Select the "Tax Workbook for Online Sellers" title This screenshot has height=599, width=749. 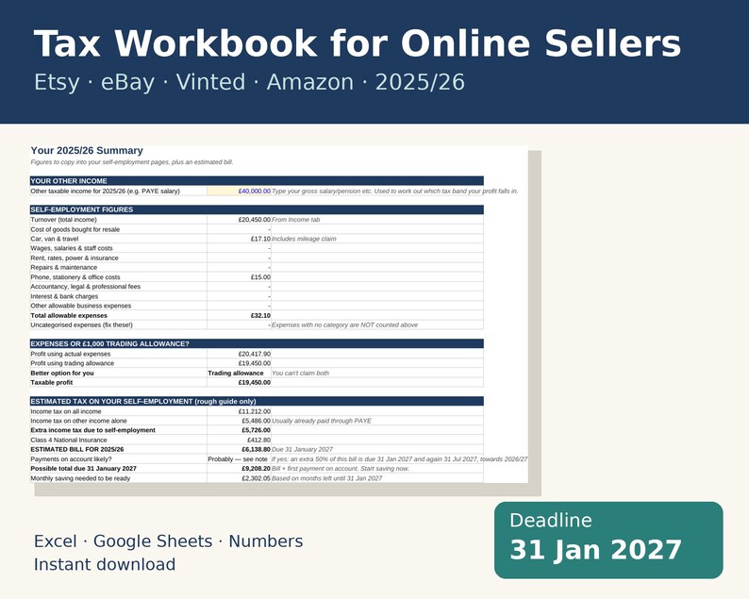click(358, 43)
